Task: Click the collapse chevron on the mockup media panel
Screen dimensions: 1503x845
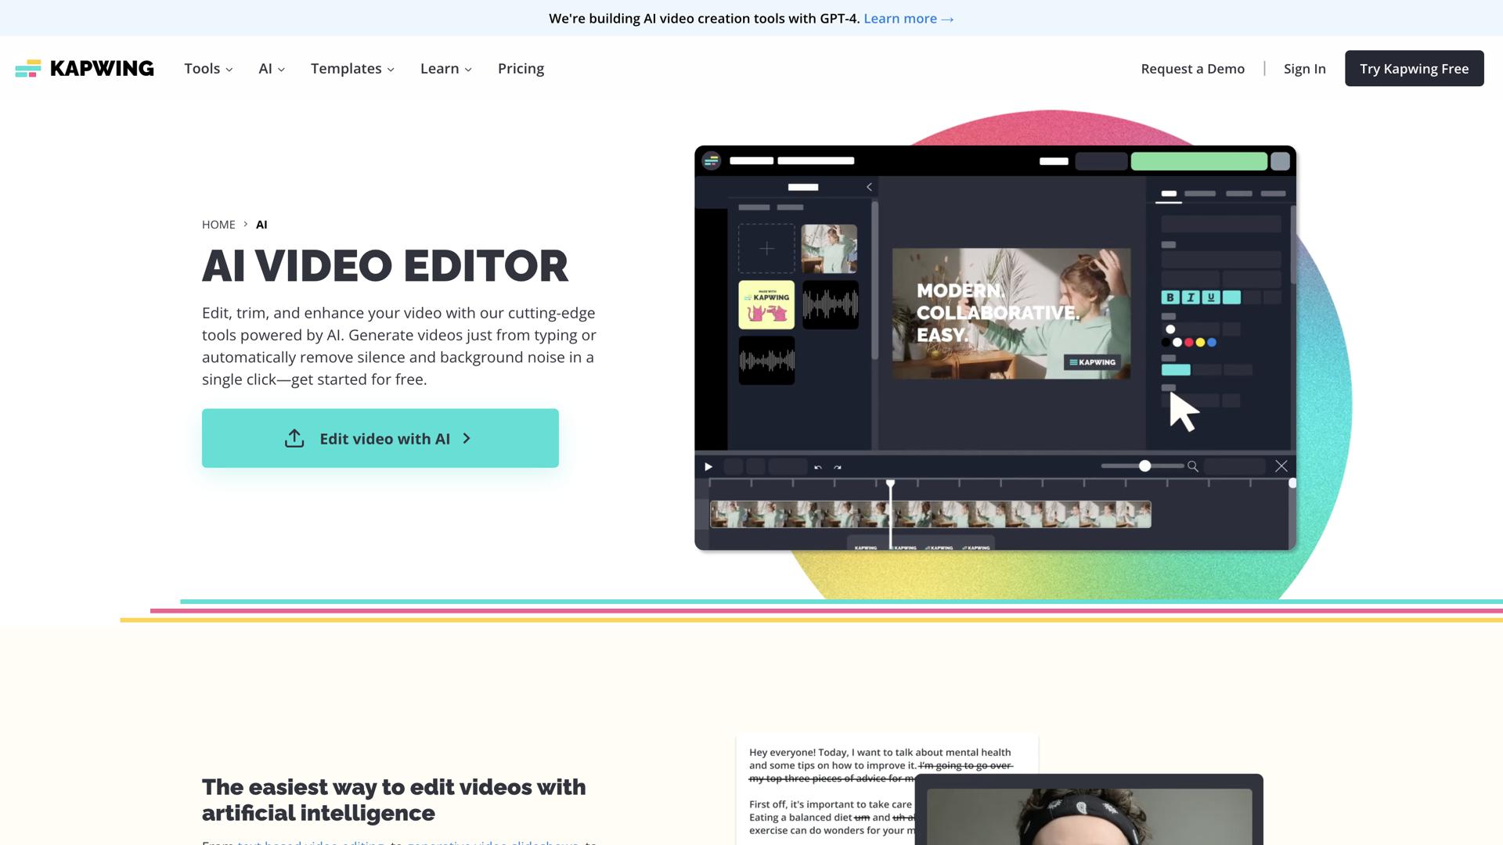Action: point(869,187)
